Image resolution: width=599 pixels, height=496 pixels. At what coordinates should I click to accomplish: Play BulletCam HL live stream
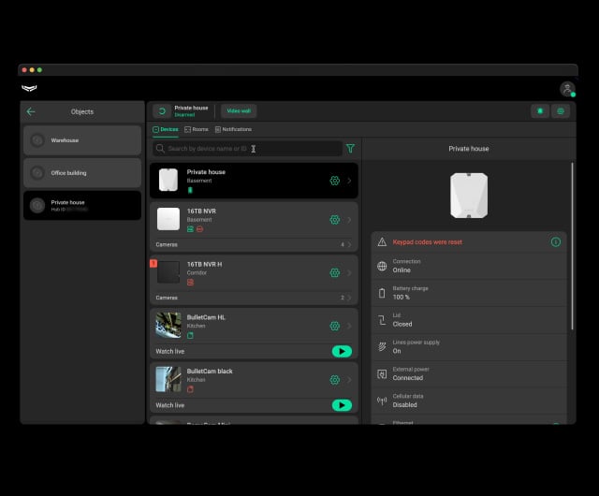(342, 351)
